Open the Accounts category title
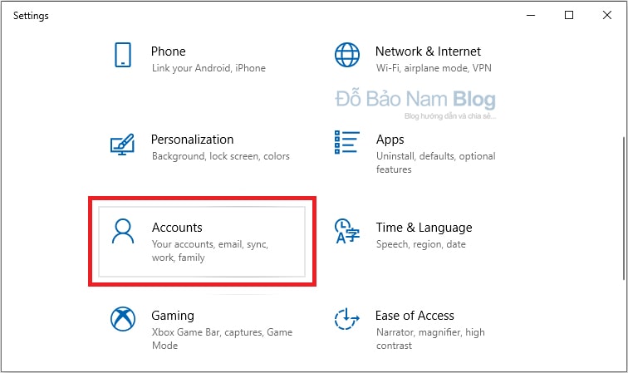628x373 pixels. 177,228
